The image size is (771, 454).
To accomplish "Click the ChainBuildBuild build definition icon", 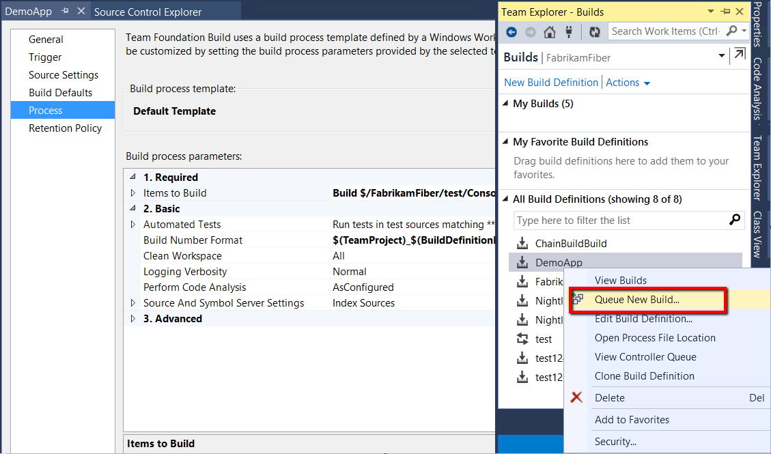I will tap(523, 243).
